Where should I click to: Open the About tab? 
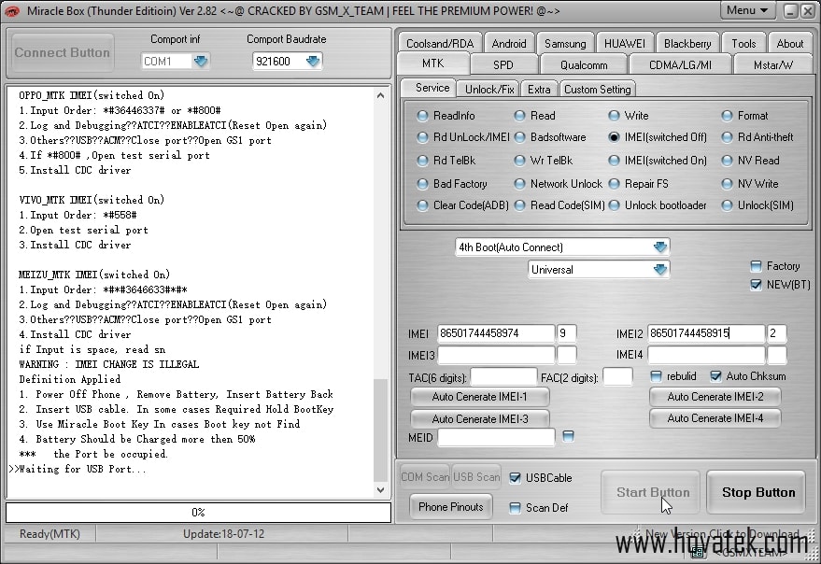point(789,44)
